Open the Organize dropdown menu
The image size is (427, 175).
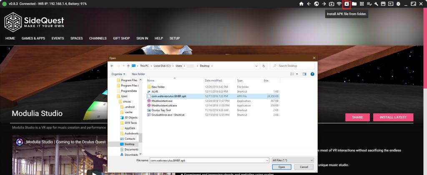[118, 74]
